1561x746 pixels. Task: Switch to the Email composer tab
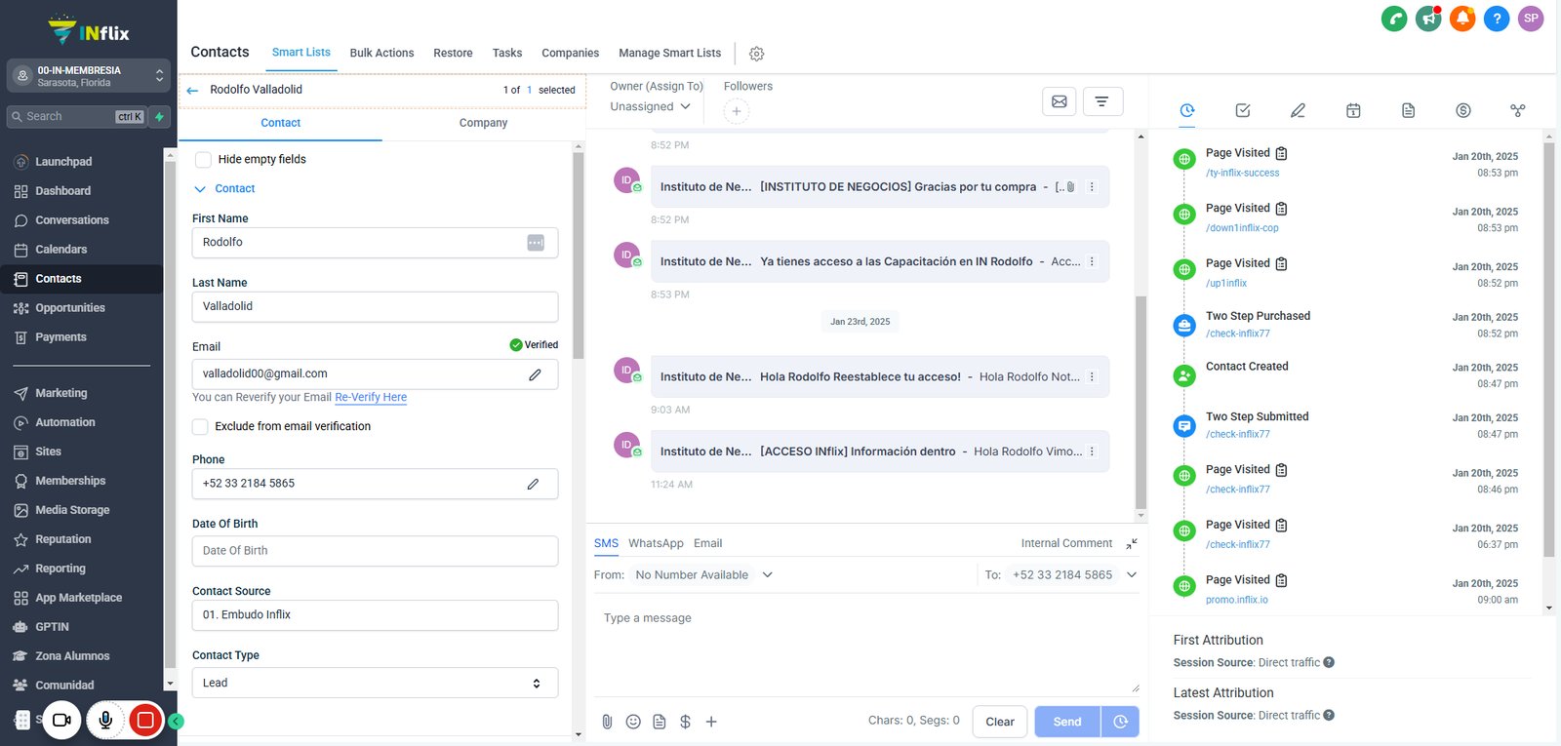(x=707, y=543)
